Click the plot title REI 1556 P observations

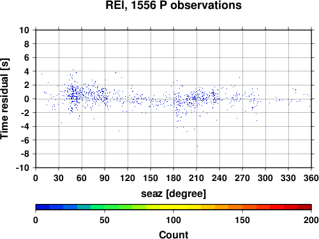tap(174, 5)
